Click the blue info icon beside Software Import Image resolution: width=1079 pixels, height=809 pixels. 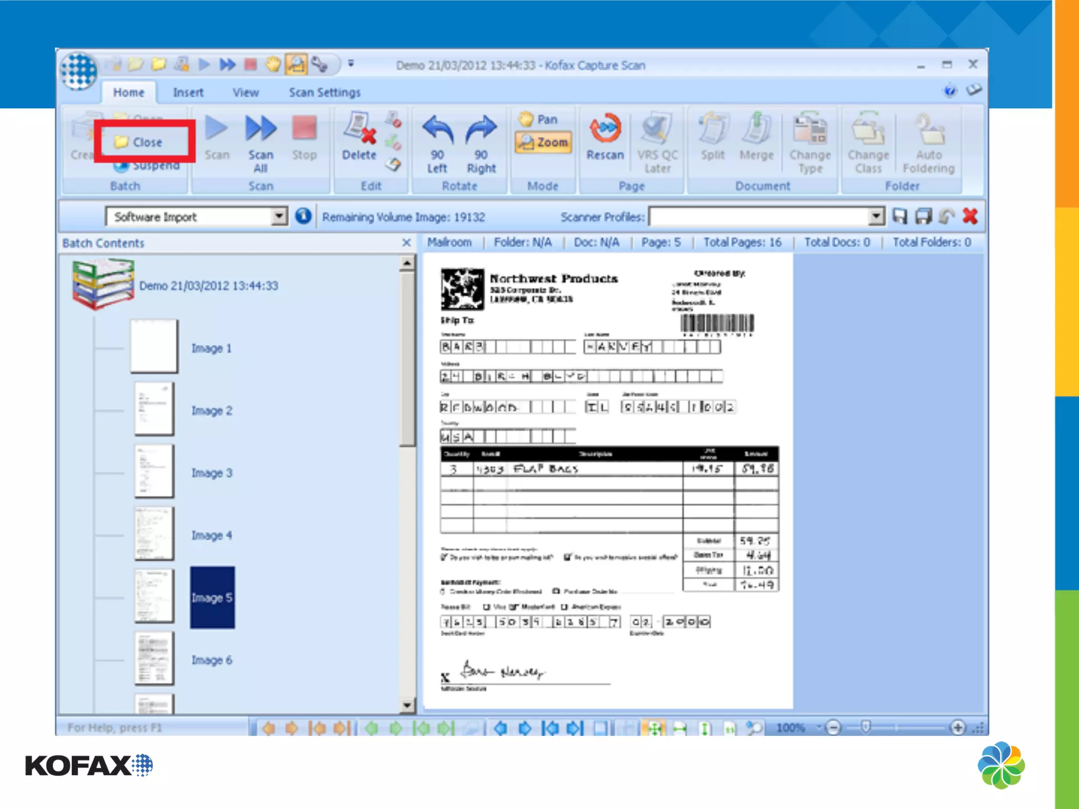tap(303, 216)
